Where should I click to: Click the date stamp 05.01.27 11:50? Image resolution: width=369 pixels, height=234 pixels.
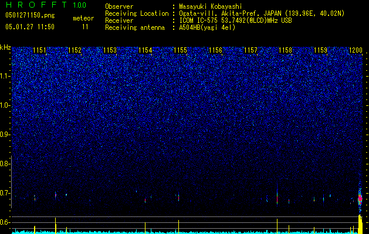[x=30, y=27]
